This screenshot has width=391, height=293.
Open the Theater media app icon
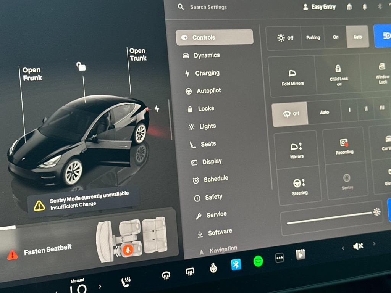point(300,254)
